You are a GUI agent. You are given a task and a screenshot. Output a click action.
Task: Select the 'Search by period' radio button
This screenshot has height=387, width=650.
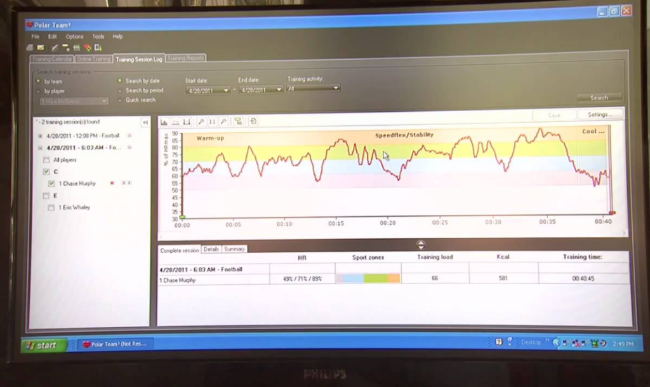[120, 90]
